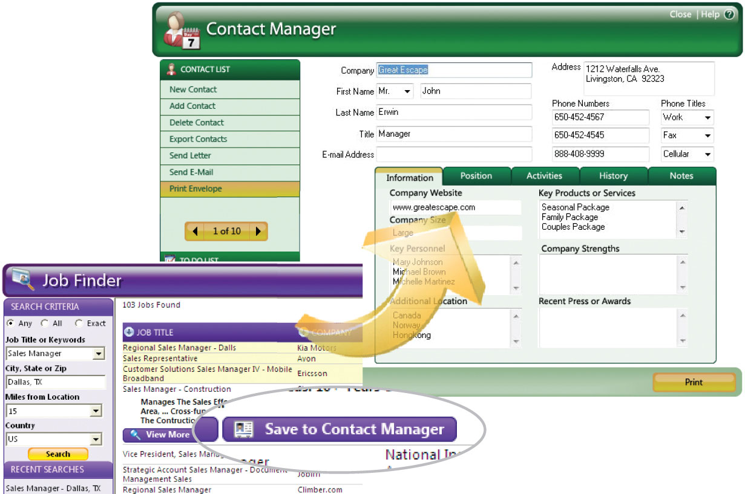This screenshot has width=745, height=494.
Task: Choose Add Contact menu entry
Action: (x=230, y=106)
